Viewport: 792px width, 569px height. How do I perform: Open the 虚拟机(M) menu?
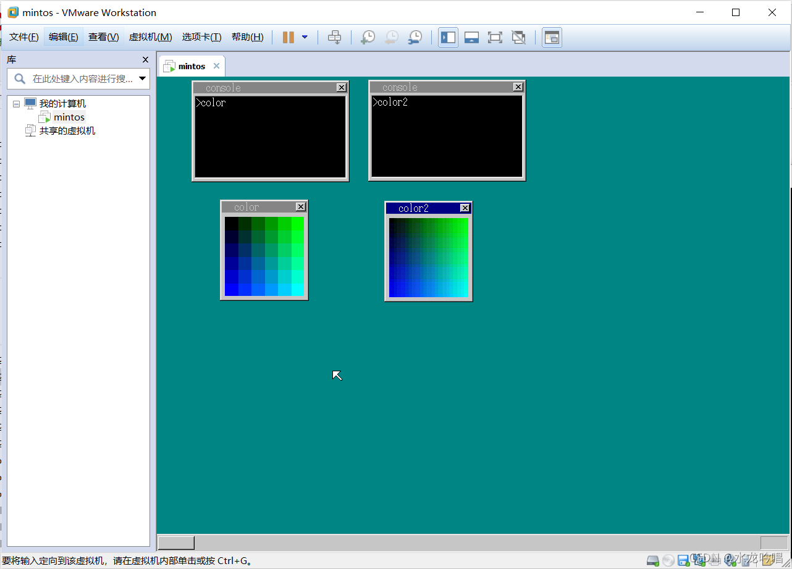tap(150, 37)
